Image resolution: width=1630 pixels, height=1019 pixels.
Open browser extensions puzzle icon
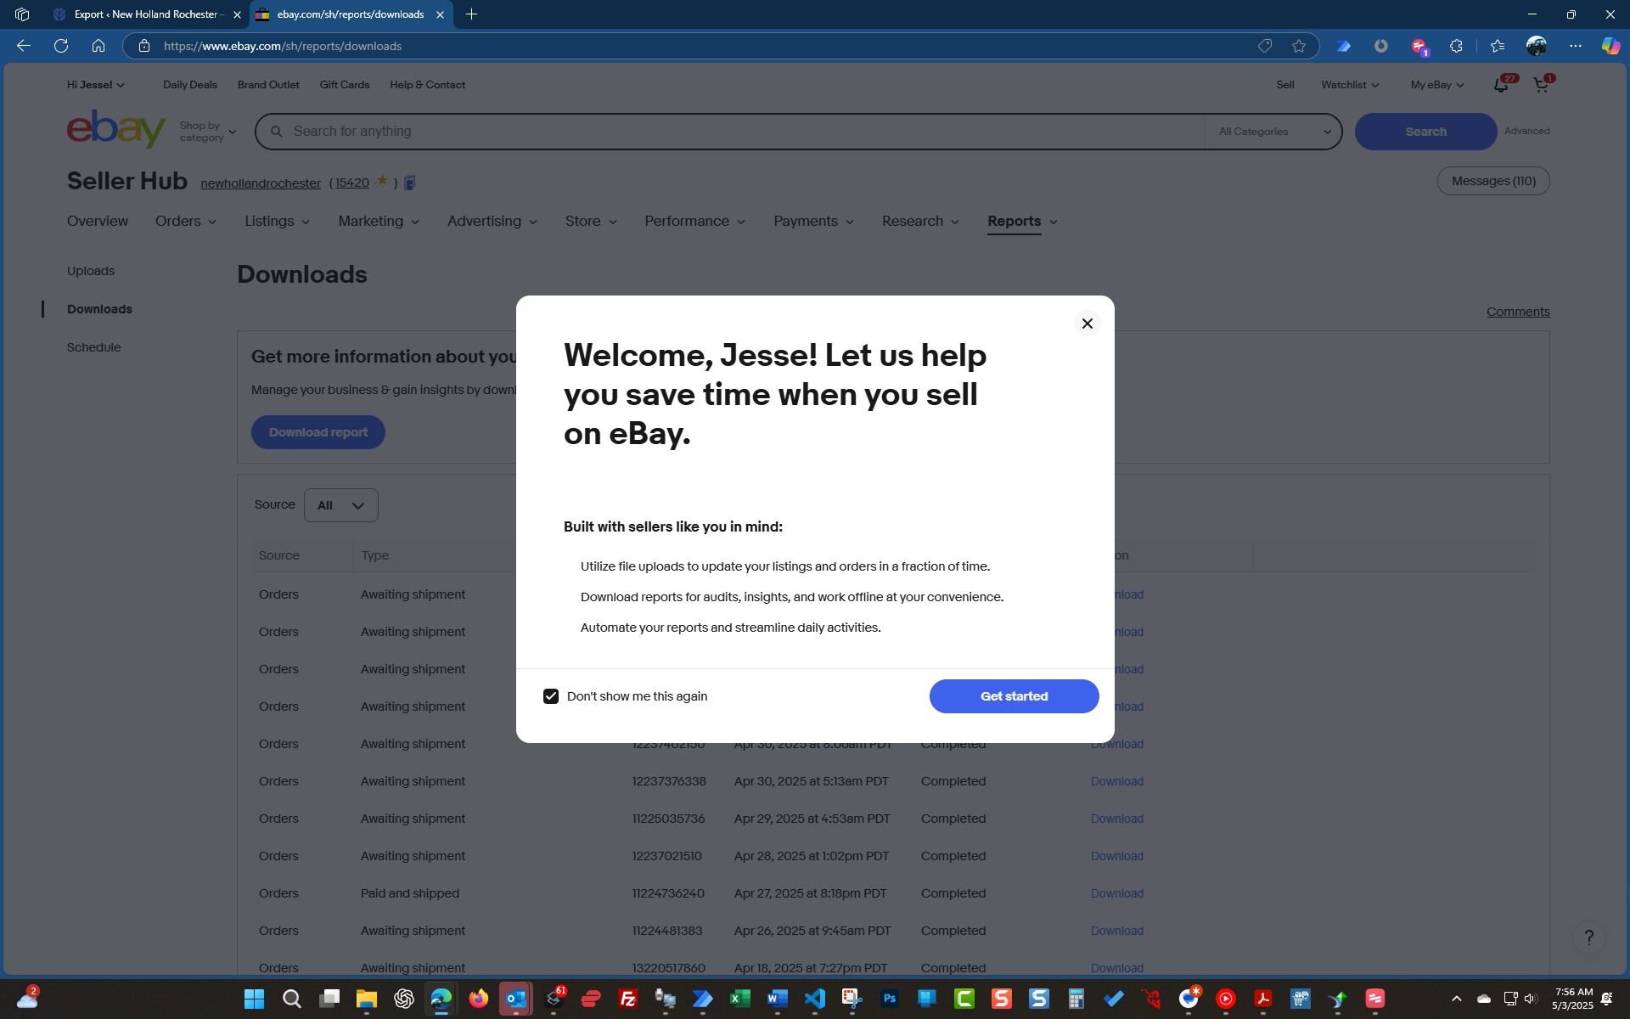point(1456,46)
